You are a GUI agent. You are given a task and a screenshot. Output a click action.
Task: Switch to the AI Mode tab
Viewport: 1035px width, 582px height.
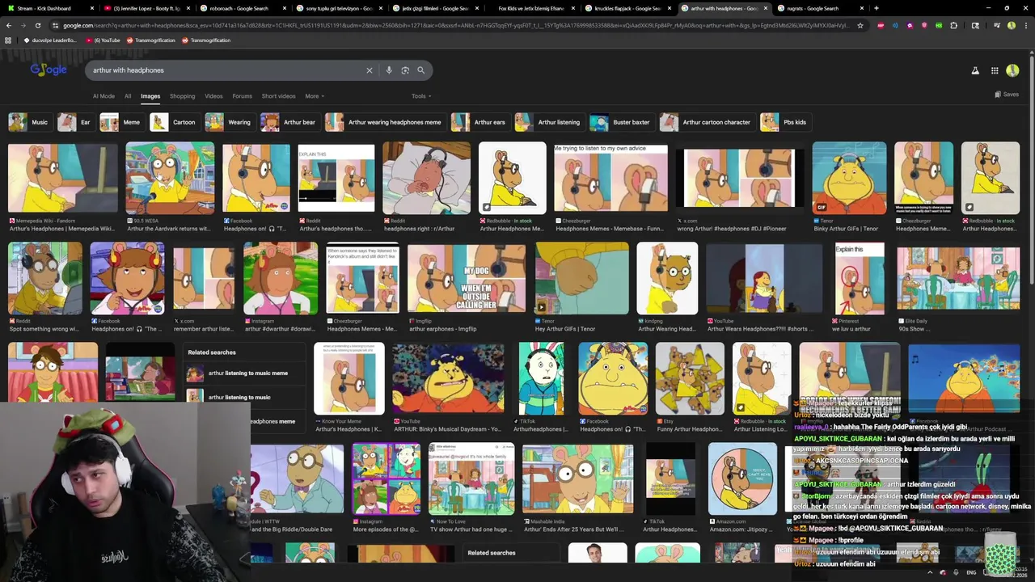pyautogui.click(x=103, y=96)
